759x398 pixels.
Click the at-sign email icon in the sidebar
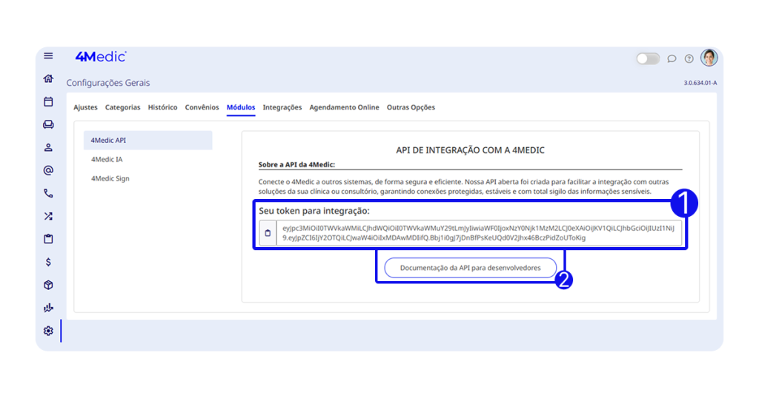pos(48,171)
